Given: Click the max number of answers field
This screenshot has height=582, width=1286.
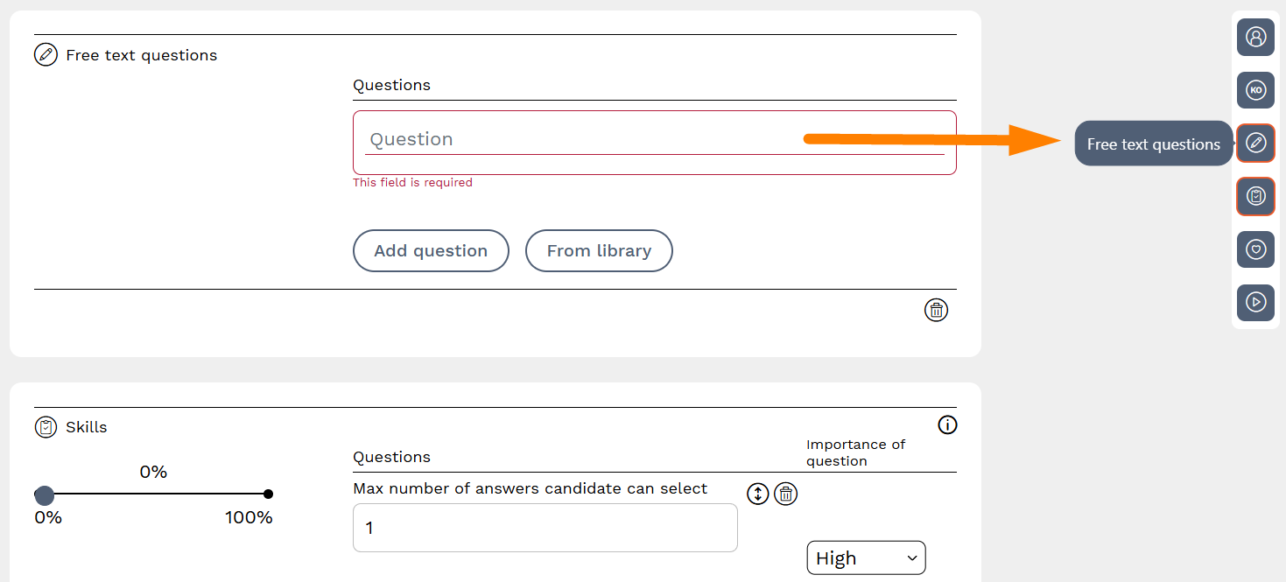Looking at the screenshot, I should pyautogui.click(x=545, y=528).
